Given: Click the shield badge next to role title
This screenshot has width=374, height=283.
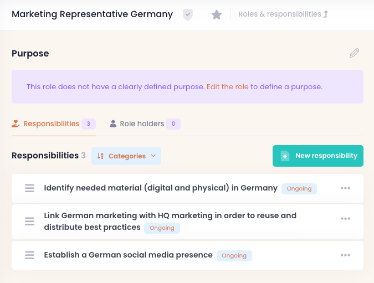Looking at the screenshot, I should pos(188,15).
